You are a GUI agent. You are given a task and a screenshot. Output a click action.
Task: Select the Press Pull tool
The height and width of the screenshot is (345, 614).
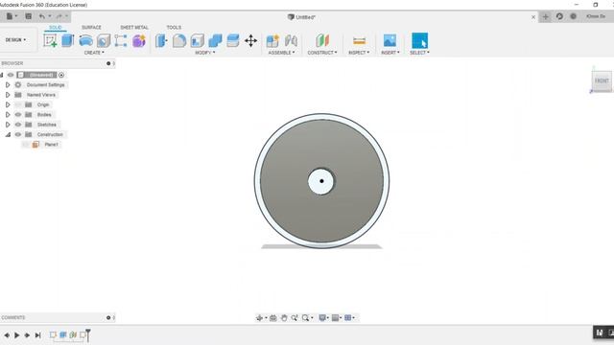pyautogui.click(x=161, y=40)
